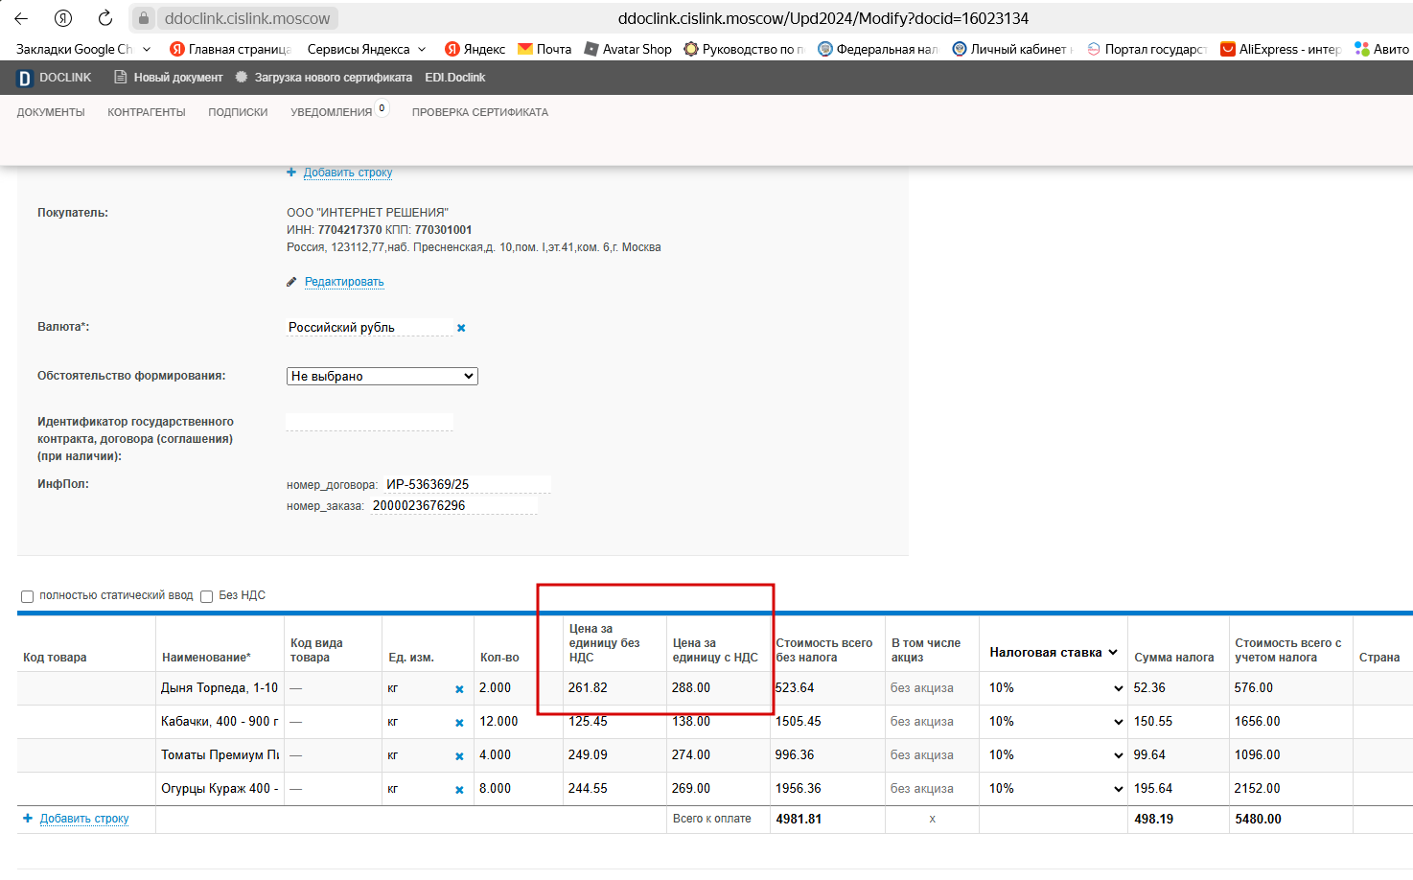Click the Идентификатор государственного контракта field
Viewport: 1413px width, 880px height.
coord(369,422)
